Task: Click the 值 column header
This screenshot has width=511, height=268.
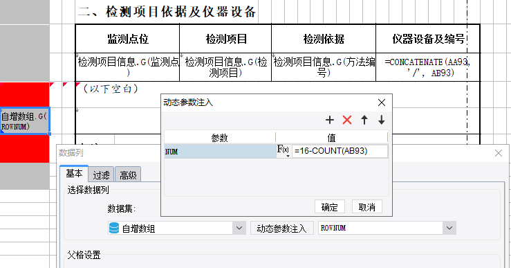Action: coord(331,138)
